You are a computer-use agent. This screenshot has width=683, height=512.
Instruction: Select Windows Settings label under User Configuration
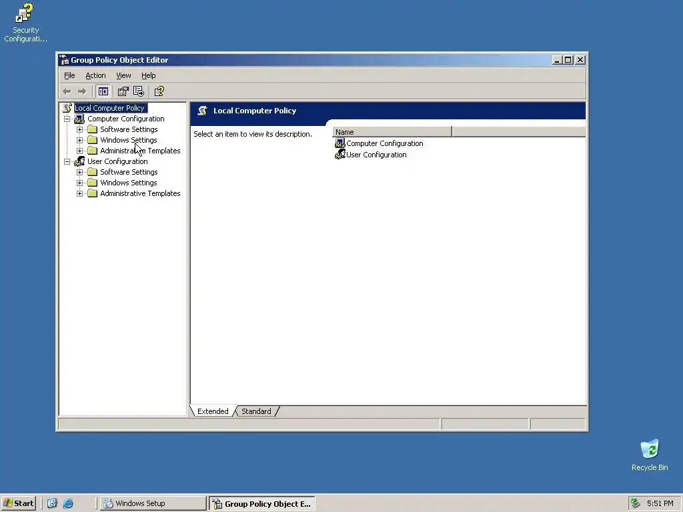click(x=129, y=183)
